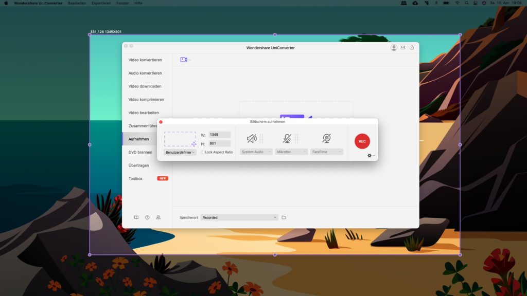Expand the recorder mode chevron

[x=190, y=60]
